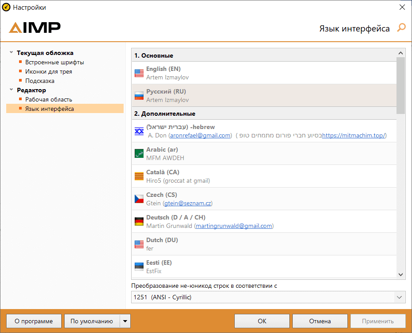Click the language list scrollbar thumb

400,86
